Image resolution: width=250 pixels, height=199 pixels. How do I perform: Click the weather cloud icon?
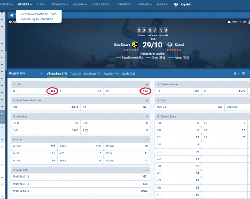point(229,22)
